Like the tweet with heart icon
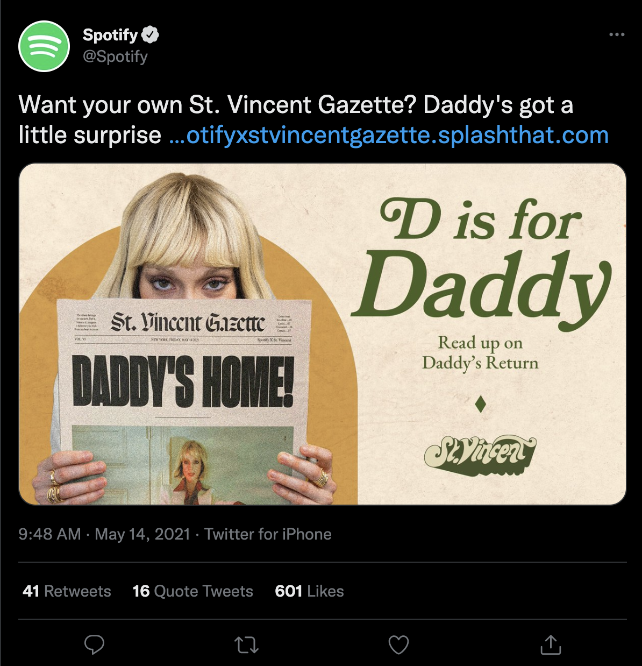The image size is (642, 666). pyautogui.click(x=398, y=644)
